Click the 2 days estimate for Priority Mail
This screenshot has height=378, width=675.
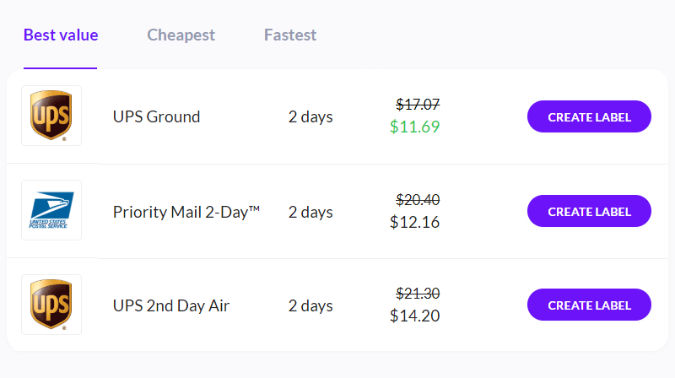pyautogui.click(x=310, y=212)
